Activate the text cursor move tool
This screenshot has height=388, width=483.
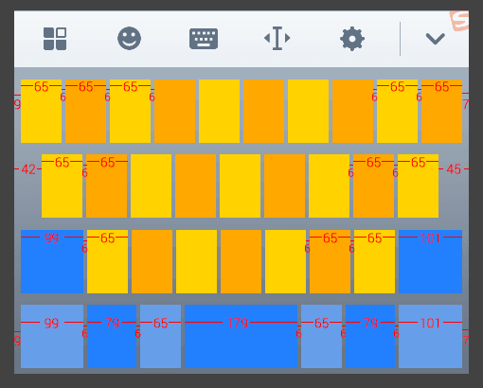(277, 39)
